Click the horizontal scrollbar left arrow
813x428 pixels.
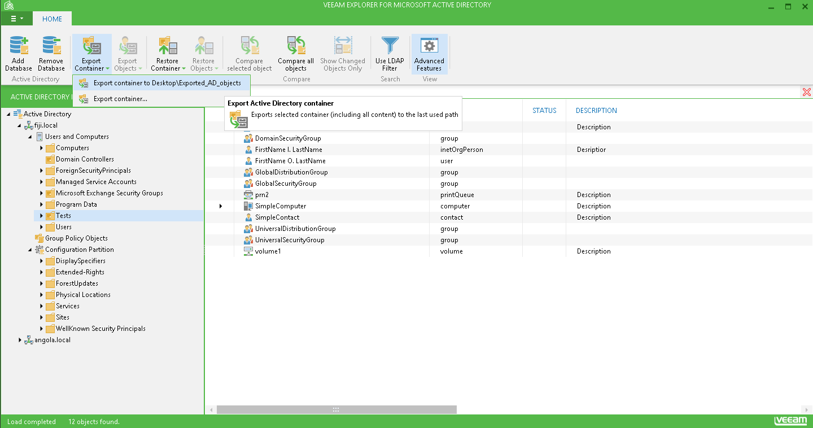pos(212,409)
